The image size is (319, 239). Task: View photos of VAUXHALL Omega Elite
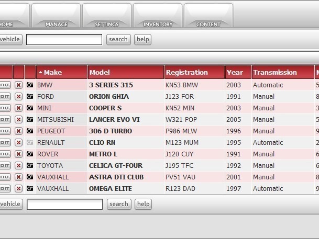(30, 189)
